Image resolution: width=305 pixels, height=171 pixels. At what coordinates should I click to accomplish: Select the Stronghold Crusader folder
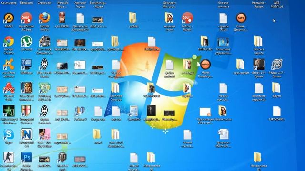[116, 88]
